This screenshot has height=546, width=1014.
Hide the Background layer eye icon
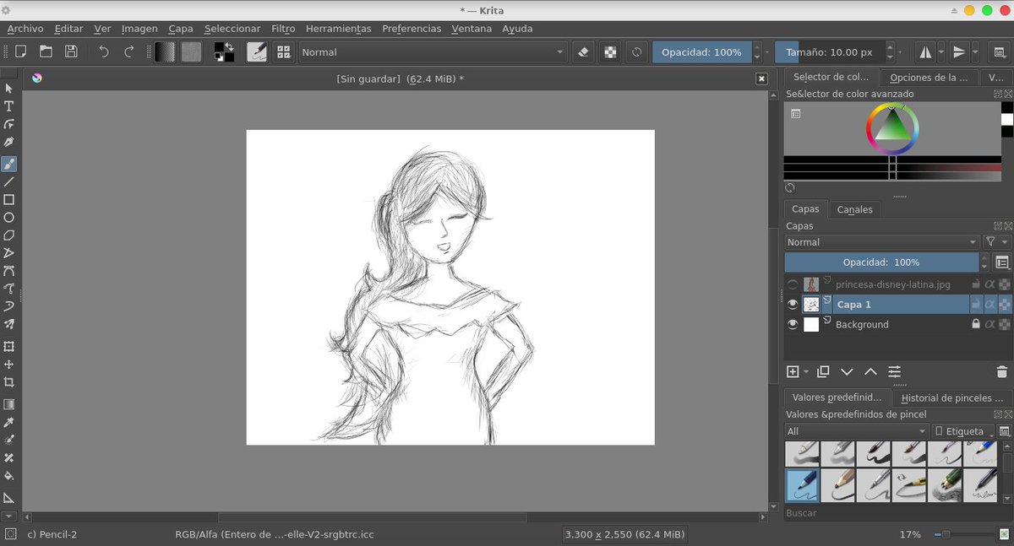[793, 324]
